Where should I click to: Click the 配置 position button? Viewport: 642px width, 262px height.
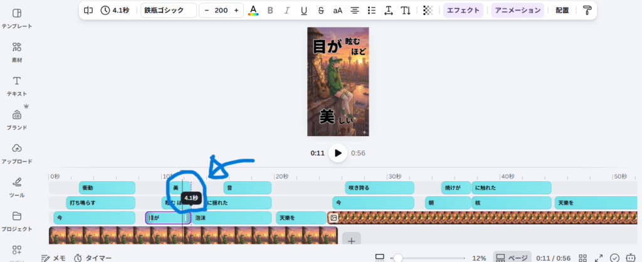pyautogui.click(x=562, y=11)
